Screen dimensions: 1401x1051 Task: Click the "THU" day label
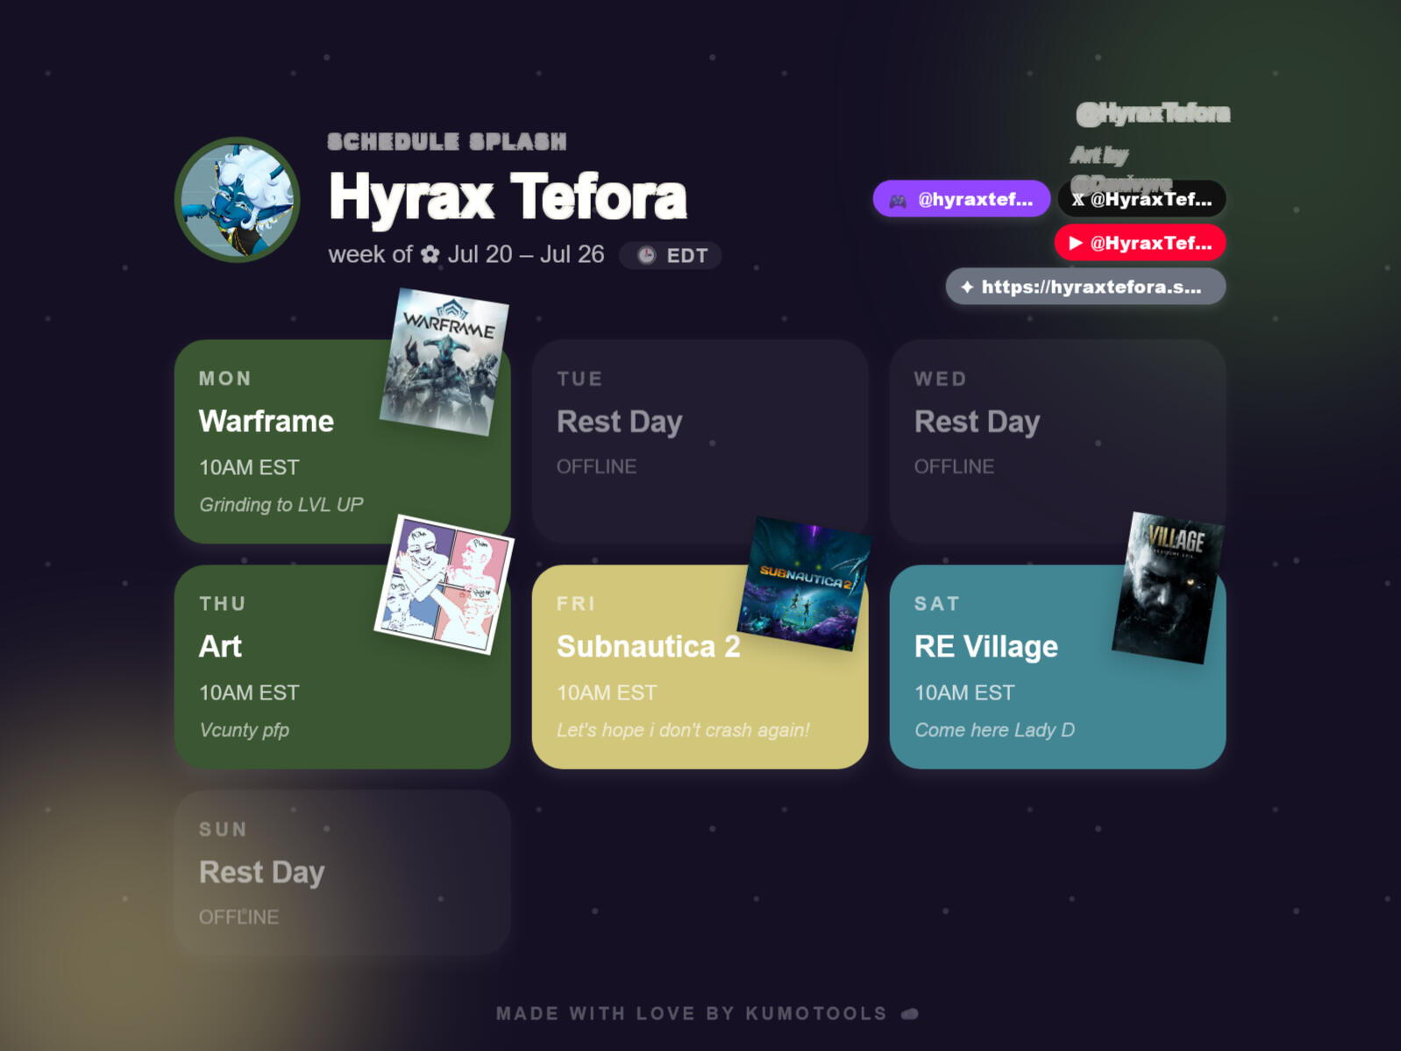223,604
